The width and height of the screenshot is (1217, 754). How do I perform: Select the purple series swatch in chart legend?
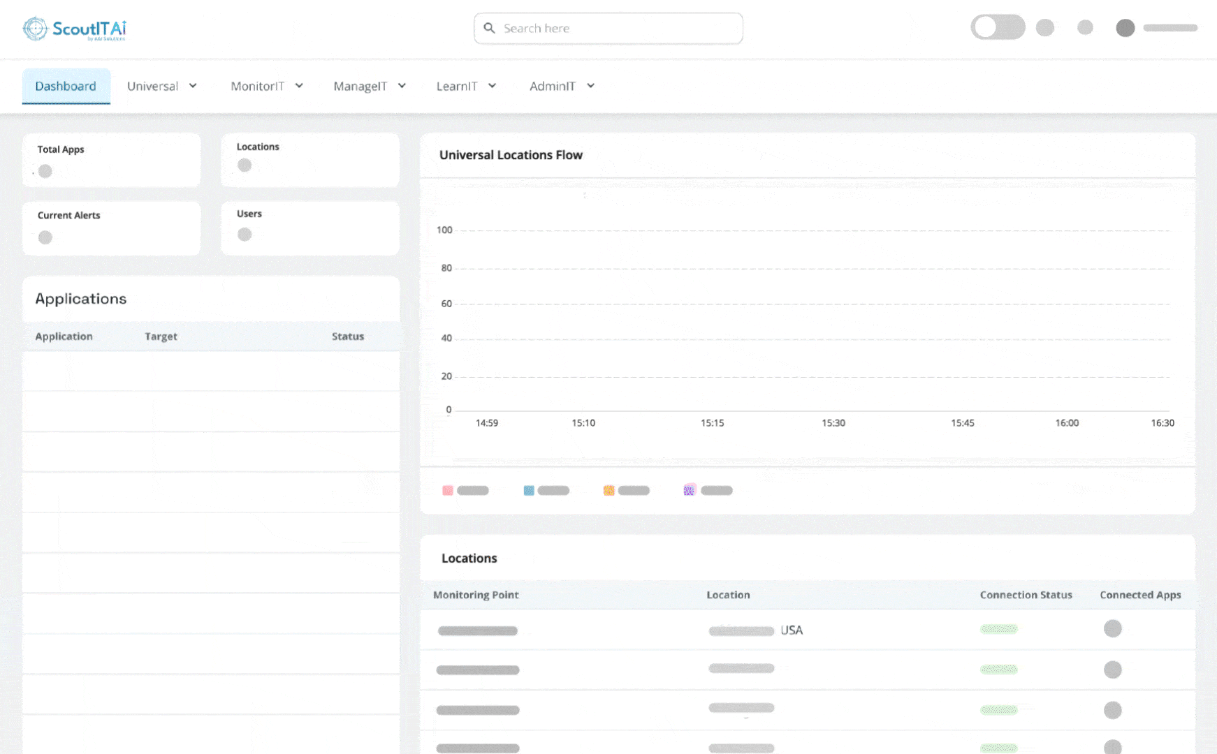pyautogui.click(x=690, y=490)
